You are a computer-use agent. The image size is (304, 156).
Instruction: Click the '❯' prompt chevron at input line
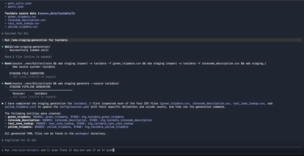tap(2, 150)
